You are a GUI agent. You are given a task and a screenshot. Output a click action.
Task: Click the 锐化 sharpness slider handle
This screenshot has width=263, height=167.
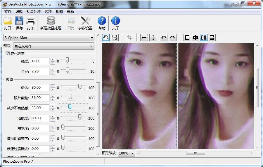(80, 86)
